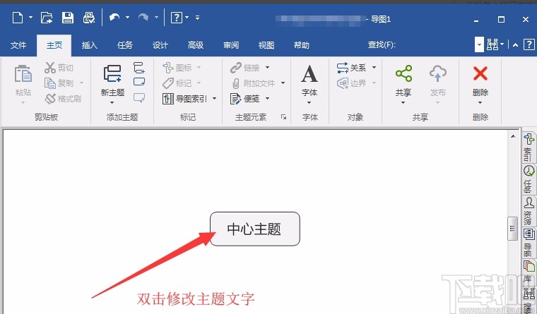Click the 复制 copy button
Screen dimensions: 537x314
click(x=59, y=83)
